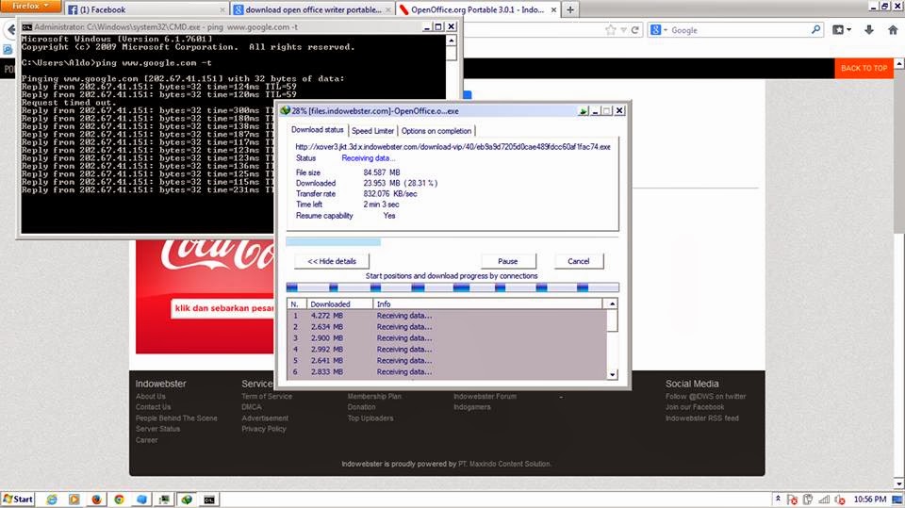The height and width of the screenshot is (508, 905).
Task: Click the N. column header
Action: pyautogui.click(x=296, y=303)
